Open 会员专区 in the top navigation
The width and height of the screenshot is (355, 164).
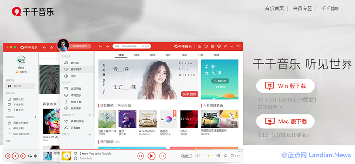pos(302,8)
